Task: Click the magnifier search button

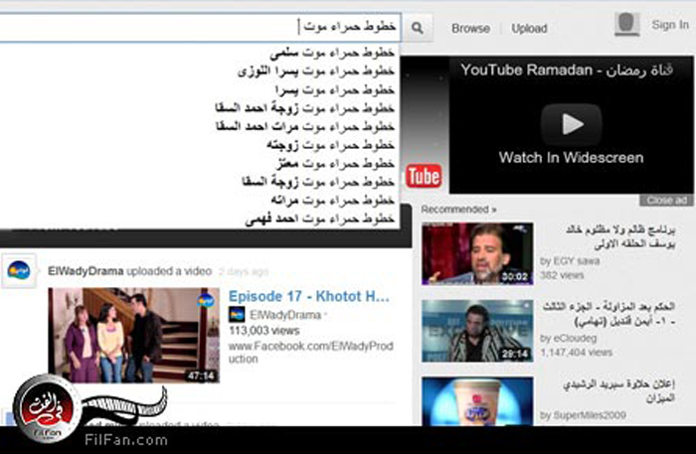Action: [417, 28]
